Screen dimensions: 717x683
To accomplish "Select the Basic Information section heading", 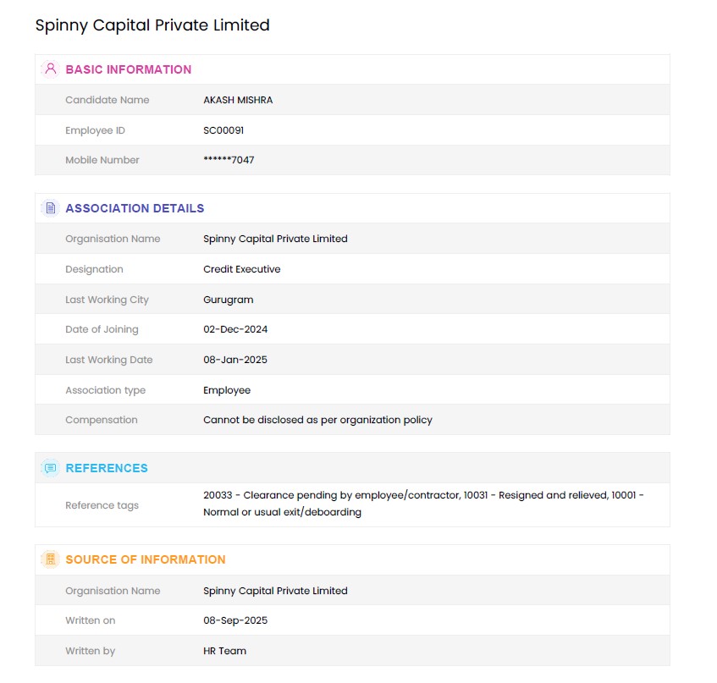I will pos(128,69).
